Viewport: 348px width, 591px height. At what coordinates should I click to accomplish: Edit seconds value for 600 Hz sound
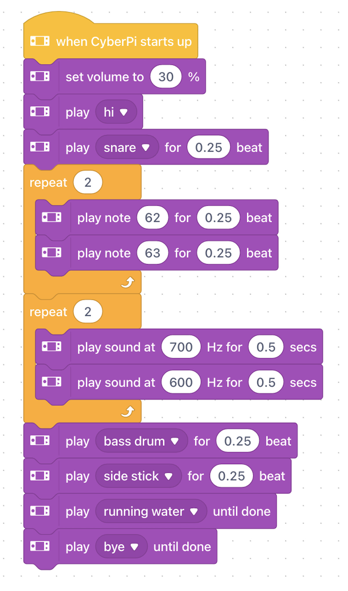[266, 382]
